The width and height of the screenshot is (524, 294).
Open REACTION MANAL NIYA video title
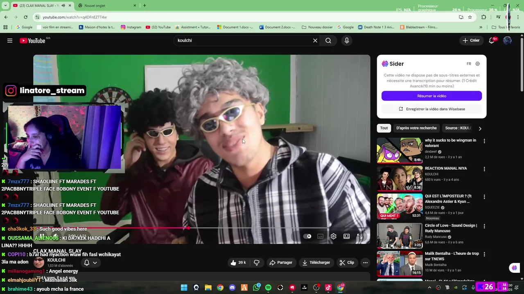446,168
